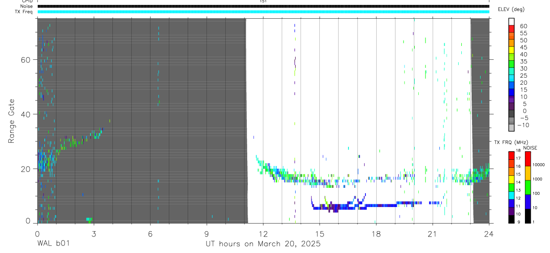Click the "25" label on the ELEV scale
Screen dimensions: 550x253
(523, 76)
